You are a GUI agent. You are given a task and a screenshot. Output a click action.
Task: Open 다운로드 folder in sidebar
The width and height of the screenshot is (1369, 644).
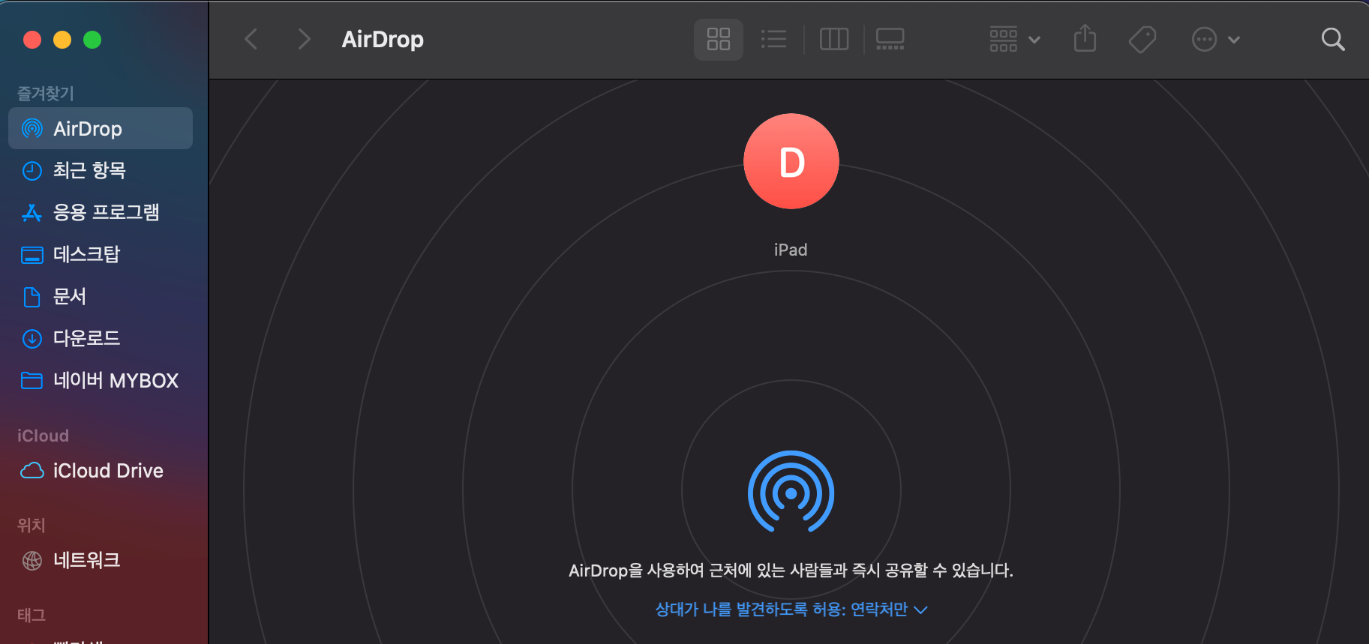point(101,339)
